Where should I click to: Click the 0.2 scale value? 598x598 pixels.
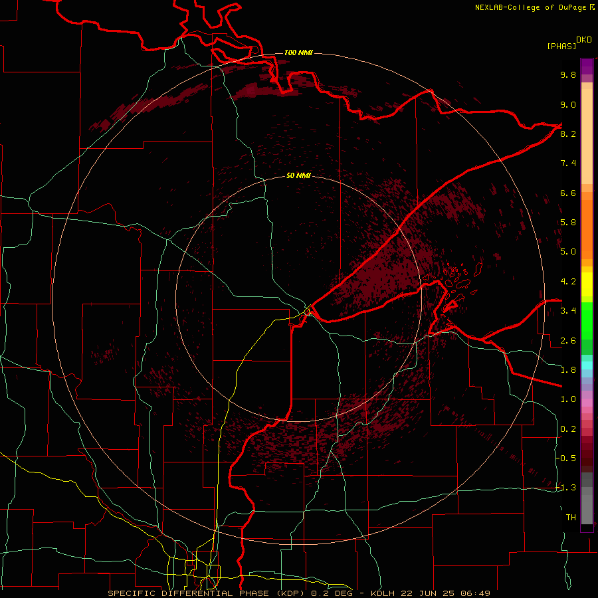coord(568,429)
